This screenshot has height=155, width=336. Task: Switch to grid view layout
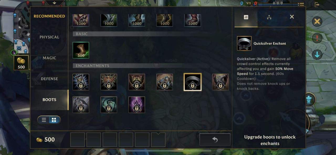(54, 120)
